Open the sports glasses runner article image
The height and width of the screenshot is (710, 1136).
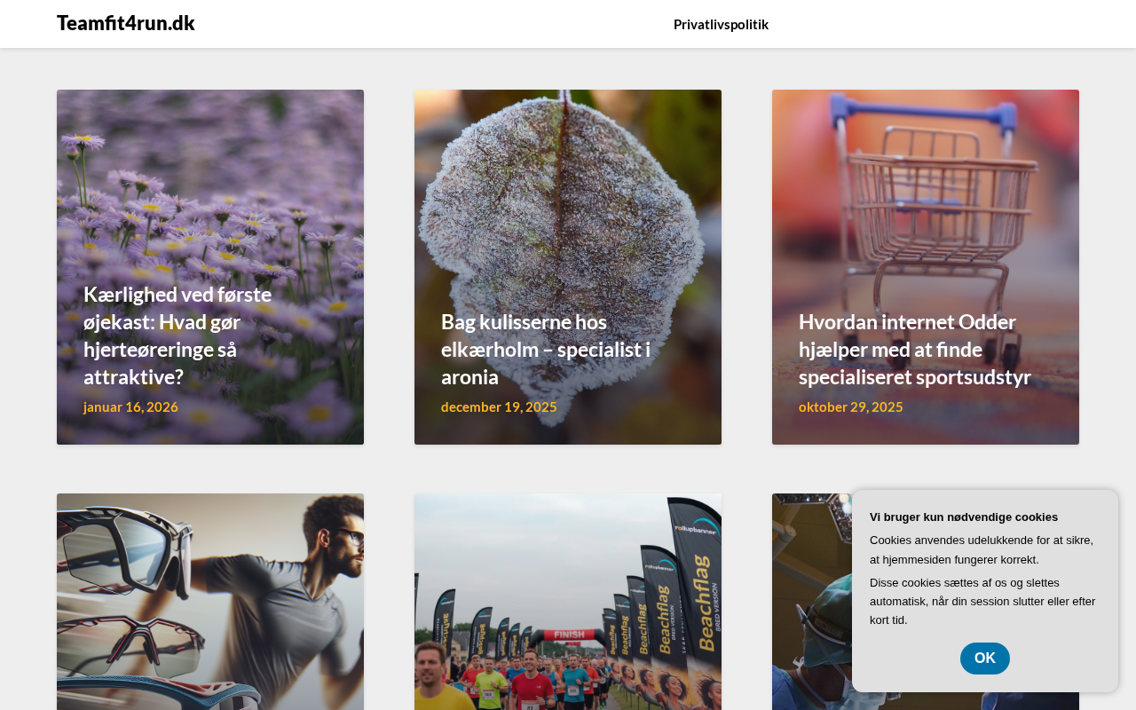[x=210, y=602]
